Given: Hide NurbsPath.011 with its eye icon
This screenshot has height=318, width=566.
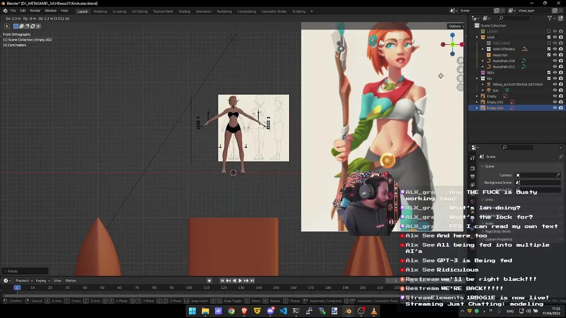Looking at the screenshot, I should [555, 67].
